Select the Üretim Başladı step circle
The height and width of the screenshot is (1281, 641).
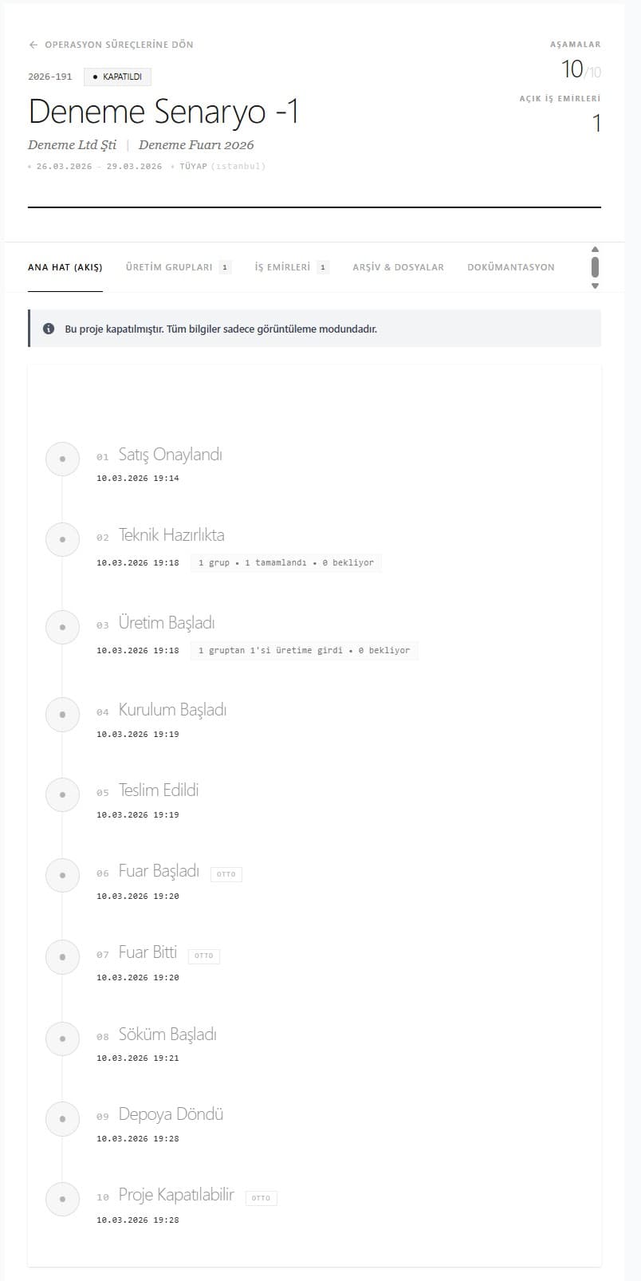62,627
